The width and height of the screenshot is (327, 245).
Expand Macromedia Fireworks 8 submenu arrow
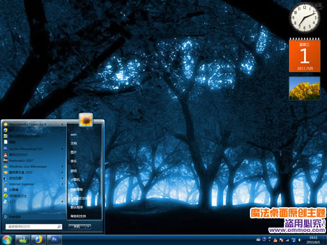pos(63,124)
